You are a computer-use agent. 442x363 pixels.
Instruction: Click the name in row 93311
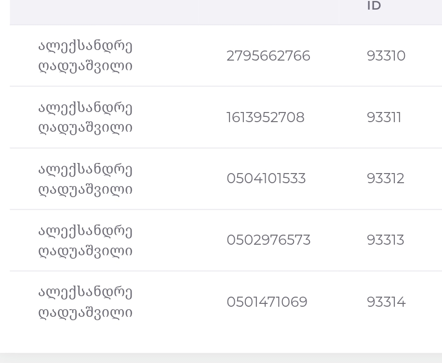pyautogui.click(x=85, y=117)
